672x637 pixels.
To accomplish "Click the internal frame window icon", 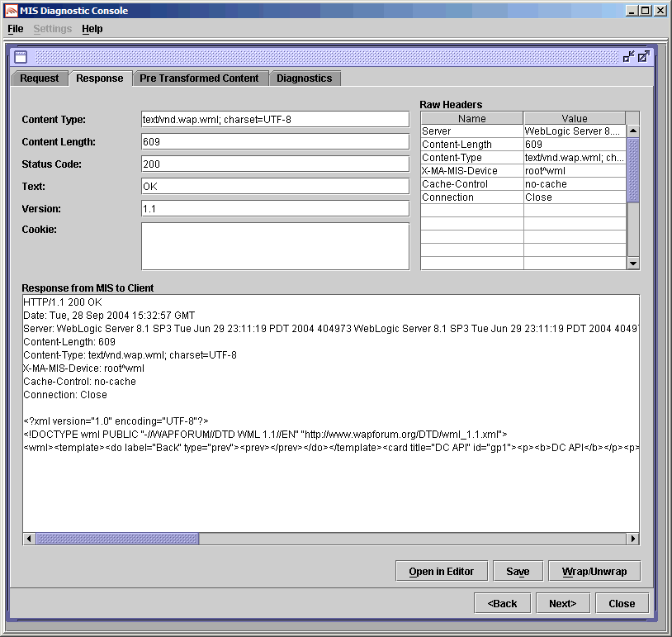I will tap(21, 57).
